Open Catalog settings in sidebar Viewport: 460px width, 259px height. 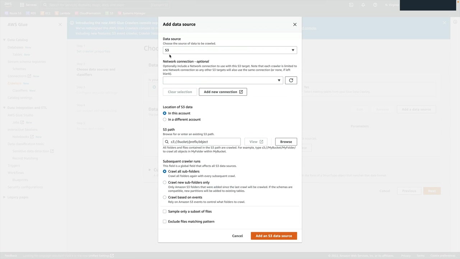[20, 98]
